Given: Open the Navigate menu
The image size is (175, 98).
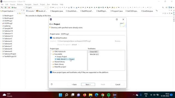Looking at the screenshot, I should [28, 4].
